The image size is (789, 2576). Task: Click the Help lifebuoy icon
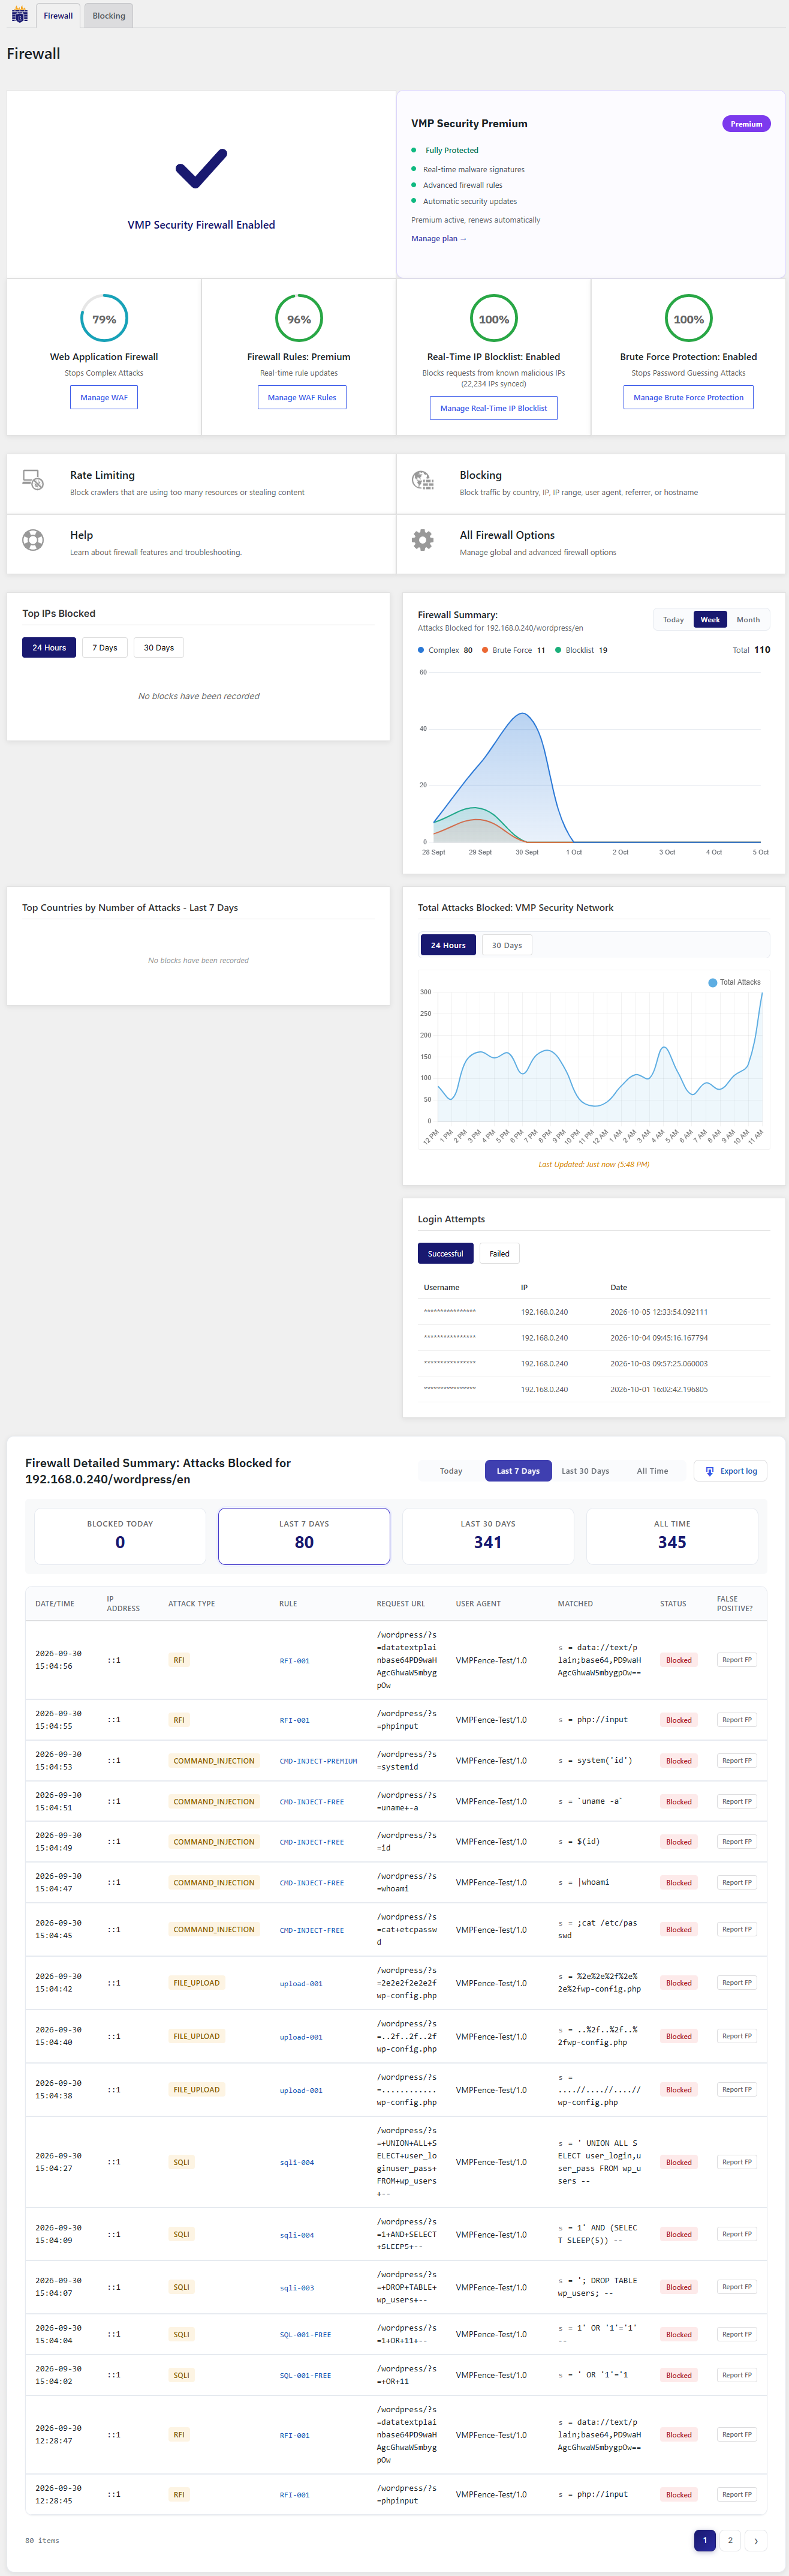point(33,541)
